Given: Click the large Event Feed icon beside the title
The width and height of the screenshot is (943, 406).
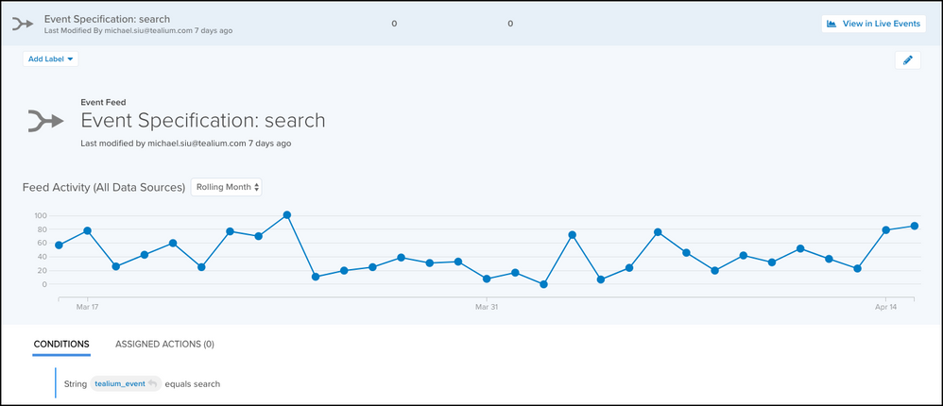Looking at the screenshot, I should pos(45,121).
